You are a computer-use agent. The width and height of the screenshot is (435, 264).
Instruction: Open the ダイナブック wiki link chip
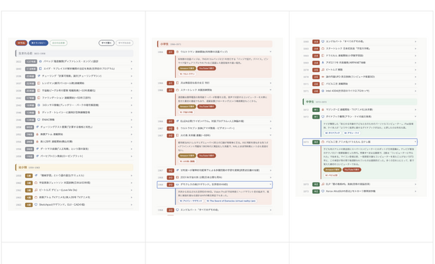tap(332, 133)
